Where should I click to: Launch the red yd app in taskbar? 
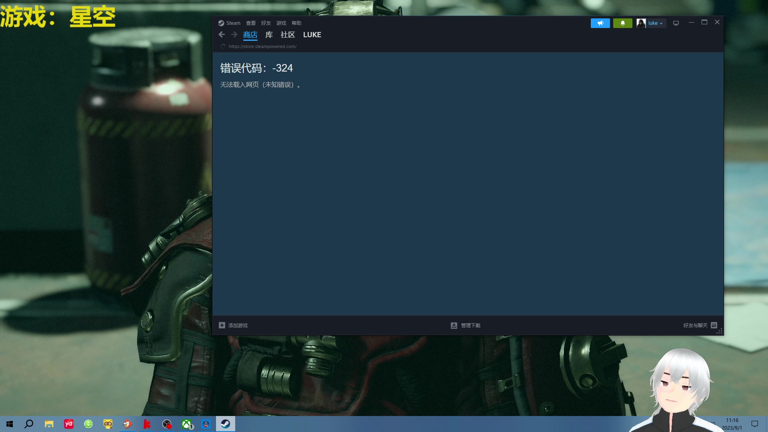(69, 424)
